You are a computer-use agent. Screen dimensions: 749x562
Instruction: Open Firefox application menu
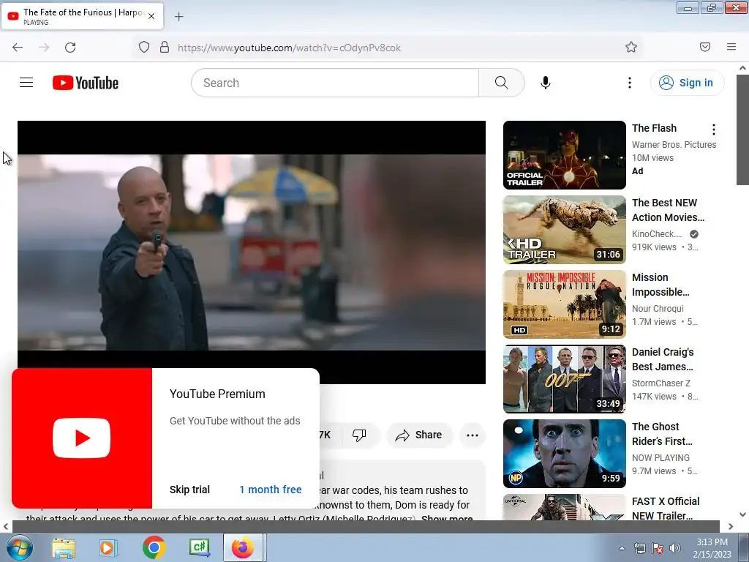731,47
